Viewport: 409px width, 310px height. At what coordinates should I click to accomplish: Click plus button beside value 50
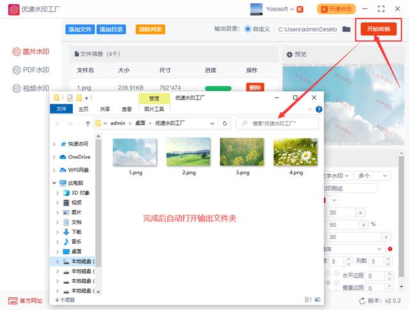click(364, 225)
